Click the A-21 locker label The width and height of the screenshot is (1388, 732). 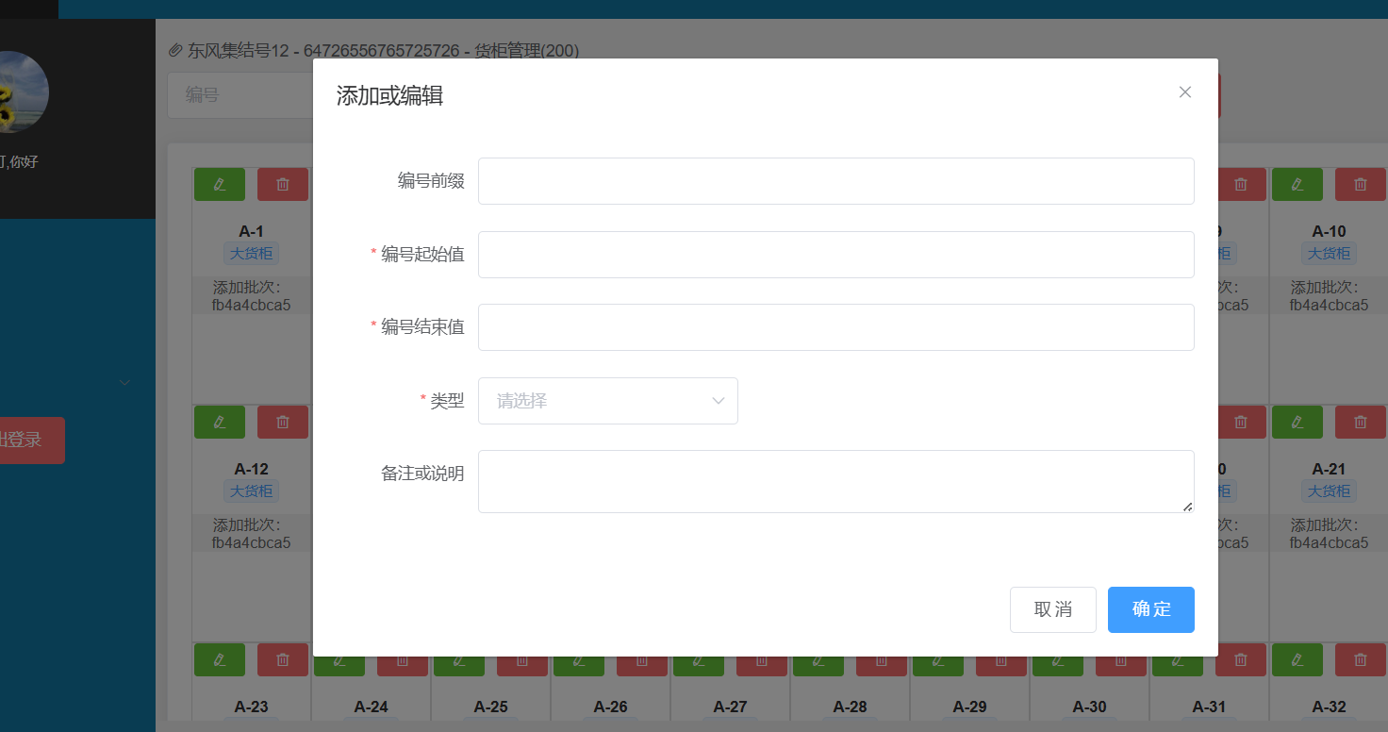tap(1329, 469)
